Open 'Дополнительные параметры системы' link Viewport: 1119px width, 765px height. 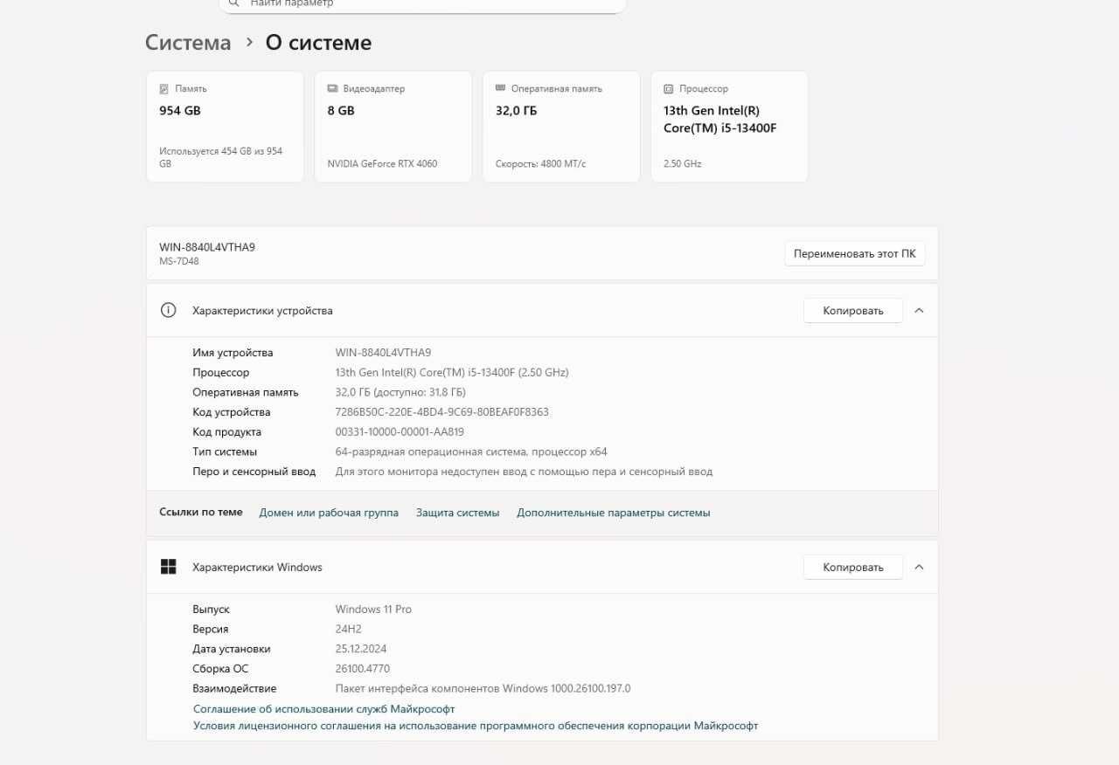[614, 513]
